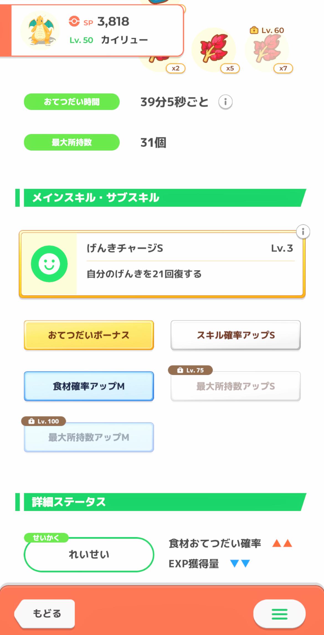Open the hamburger menu button
This screenshot has height=635, width=324.
click(279, 614)
